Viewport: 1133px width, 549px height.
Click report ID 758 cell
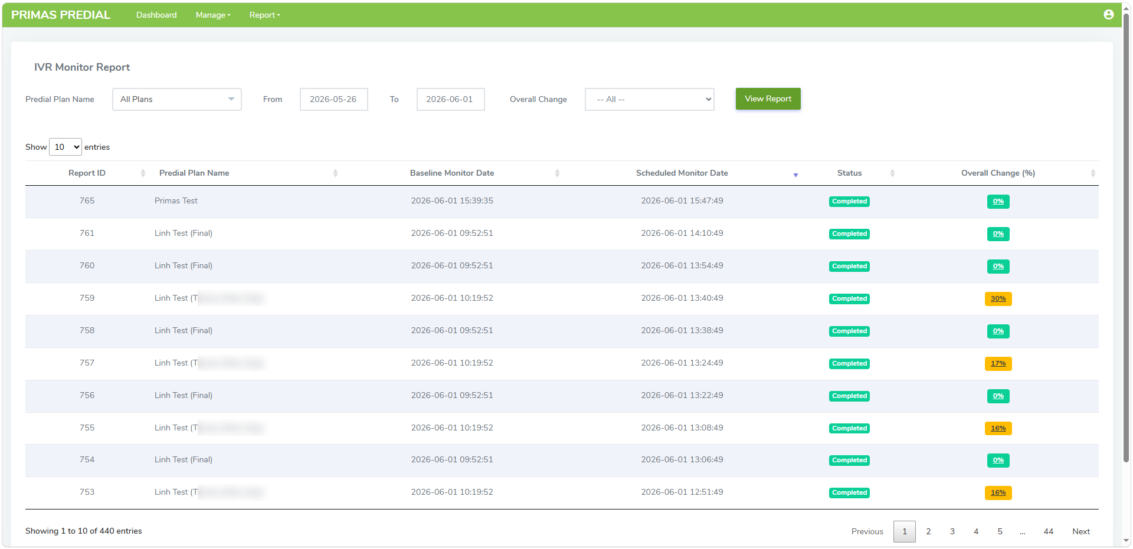[87, 331]
